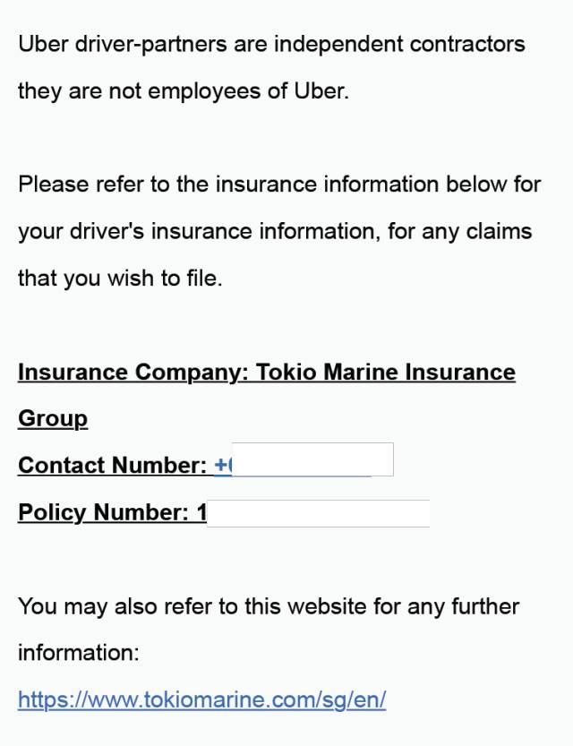The height and width of the screenshot is (746, 573).
Task: Click the line starting "Please refer to the insurance"
Action: tap(279, 184)
